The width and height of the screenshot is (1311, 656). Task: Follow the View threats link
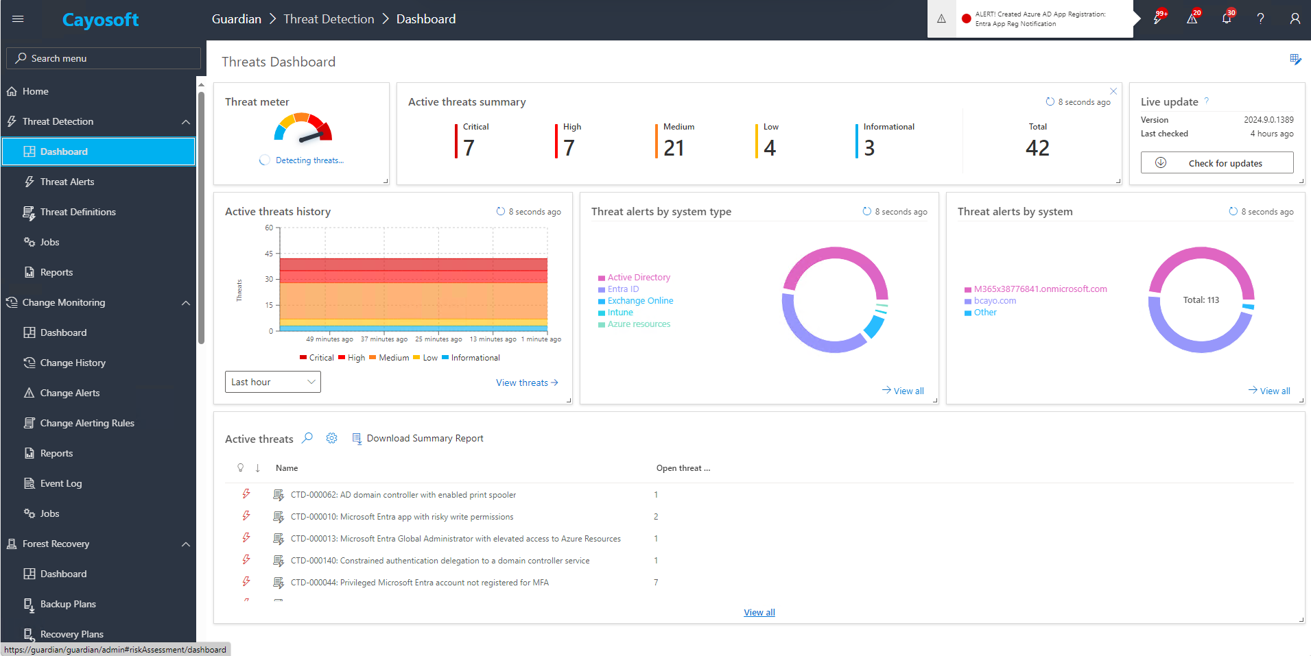(x=527, y=382)
